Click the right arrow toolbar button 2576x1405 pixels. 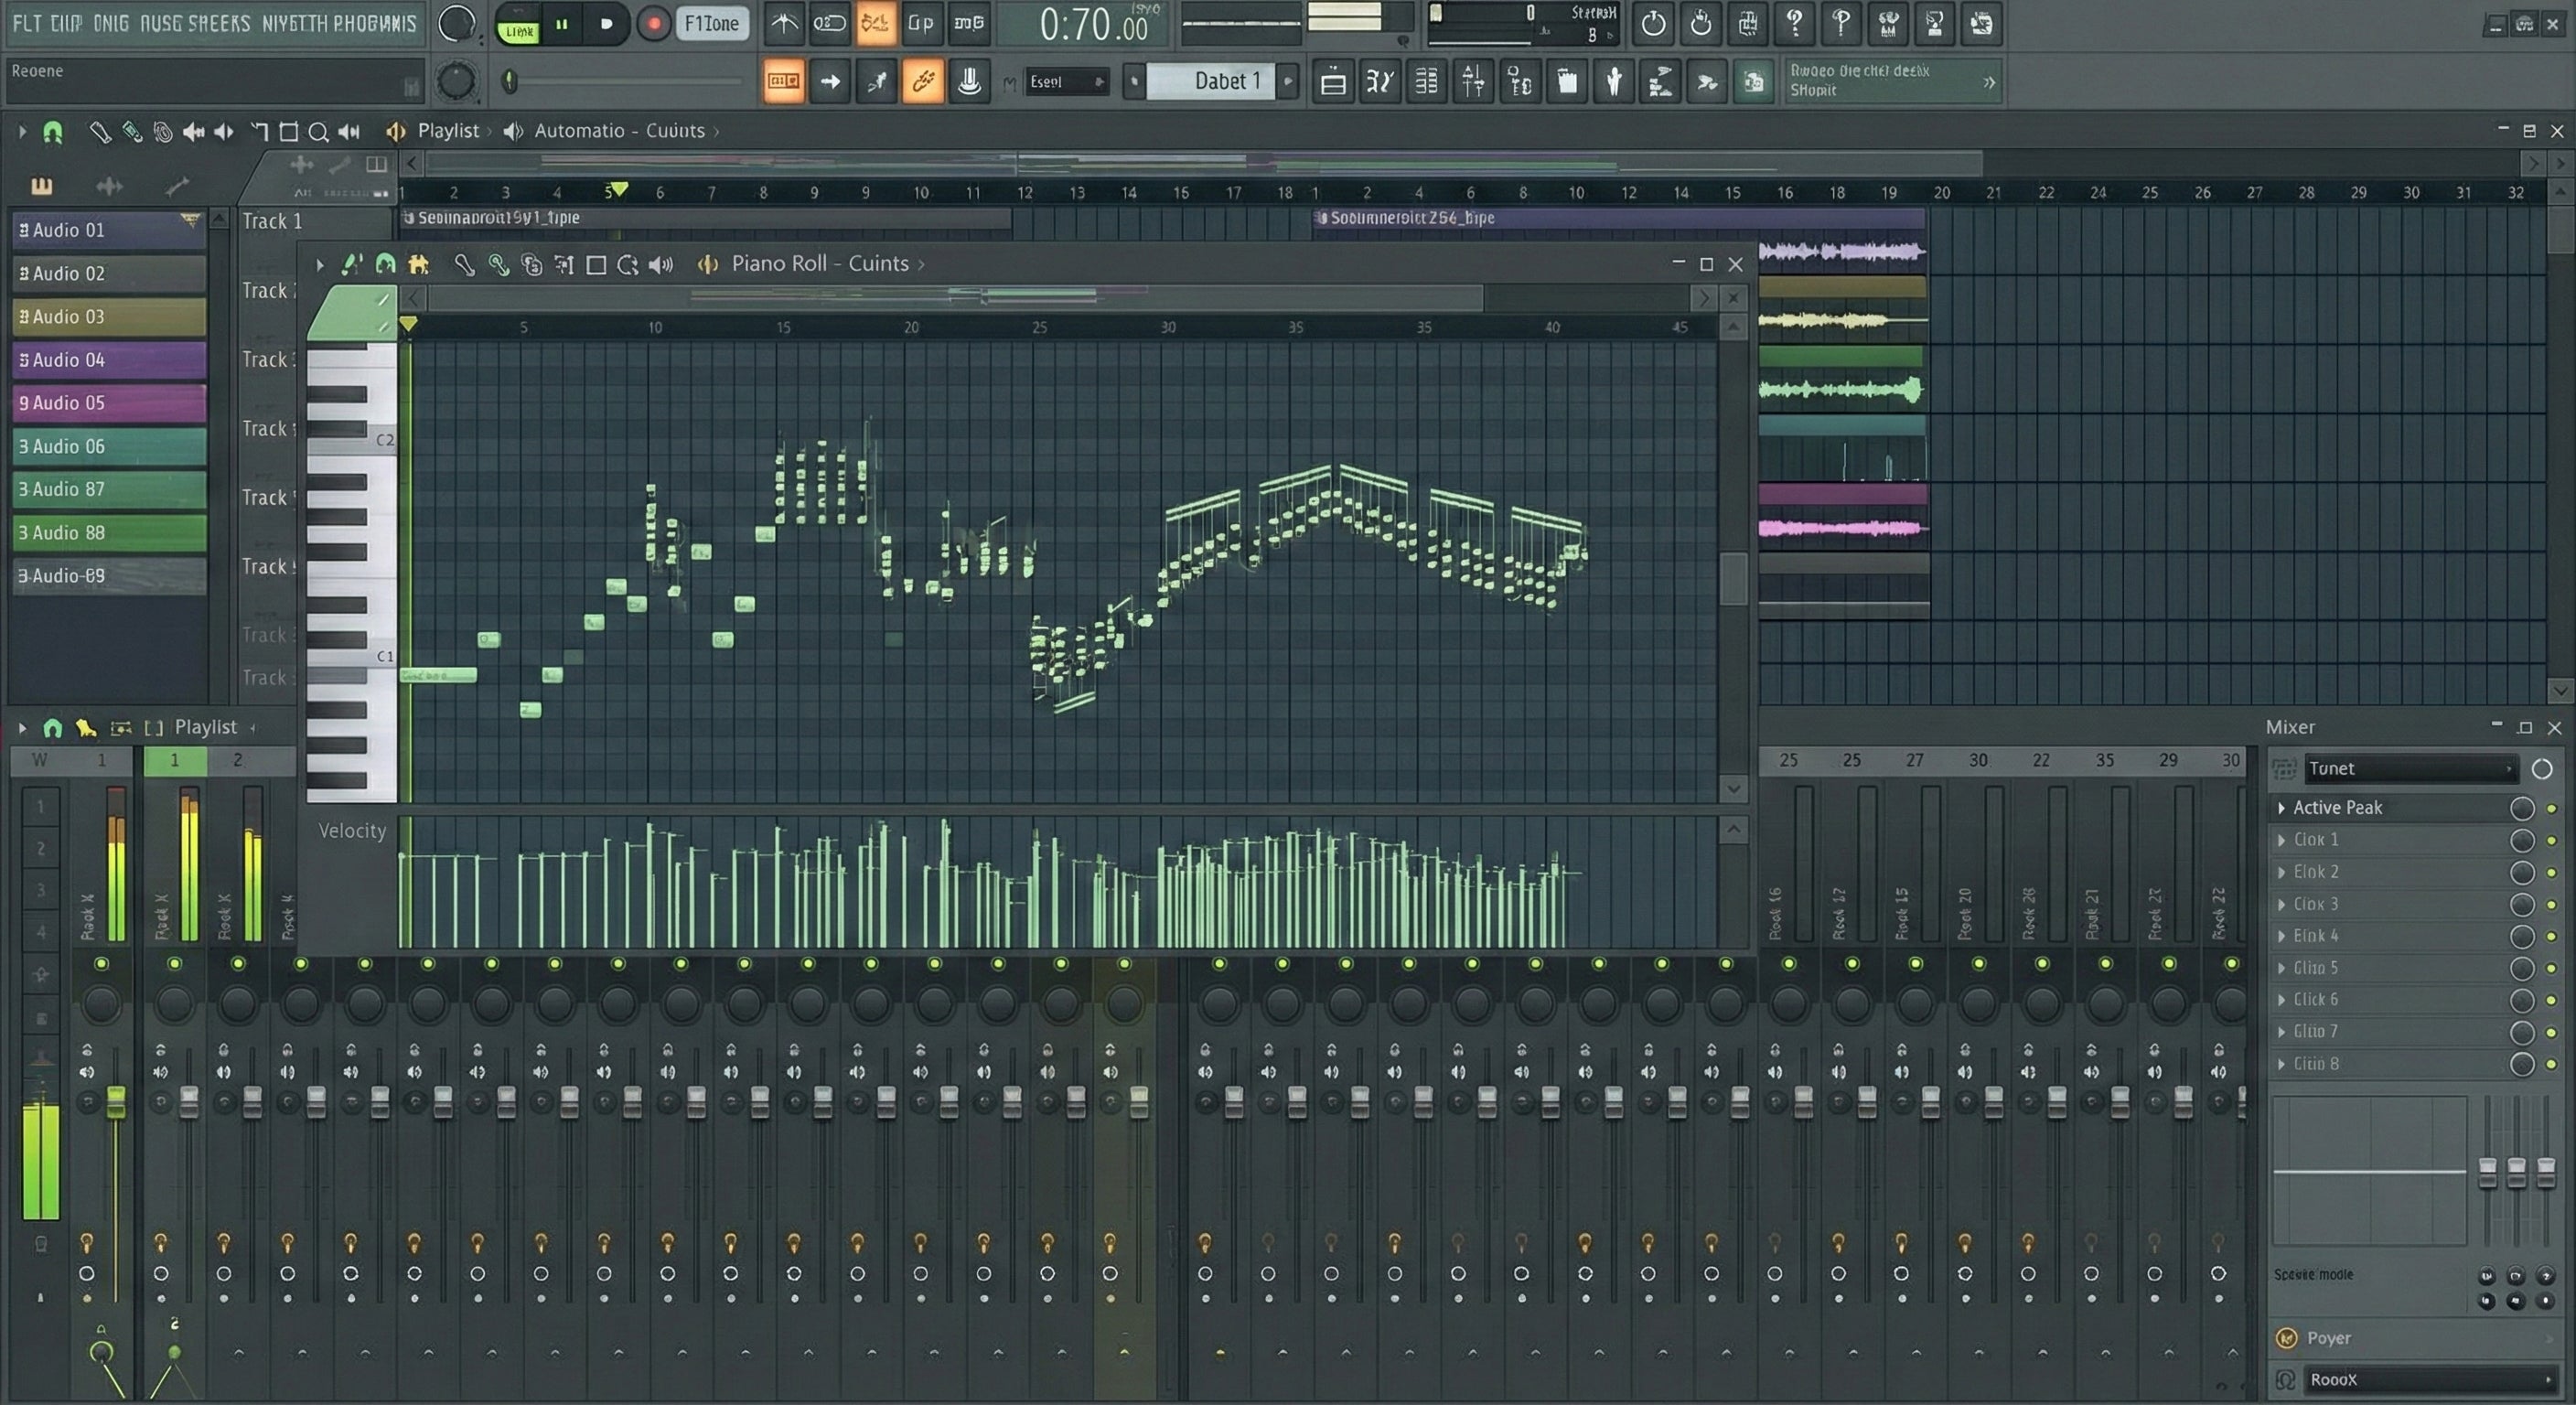[830, 82]
